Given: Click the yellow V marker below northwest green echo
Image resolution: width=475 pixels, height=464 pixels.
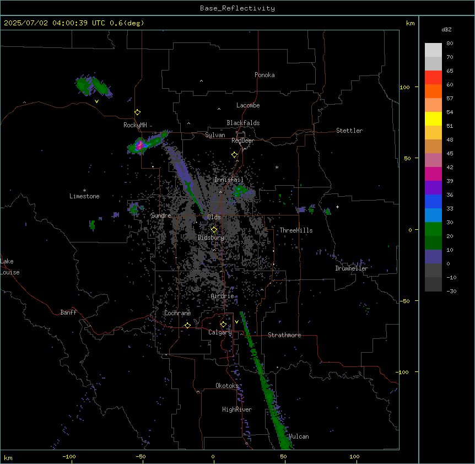Looking at the screenshot, I should tap(96, 101).
